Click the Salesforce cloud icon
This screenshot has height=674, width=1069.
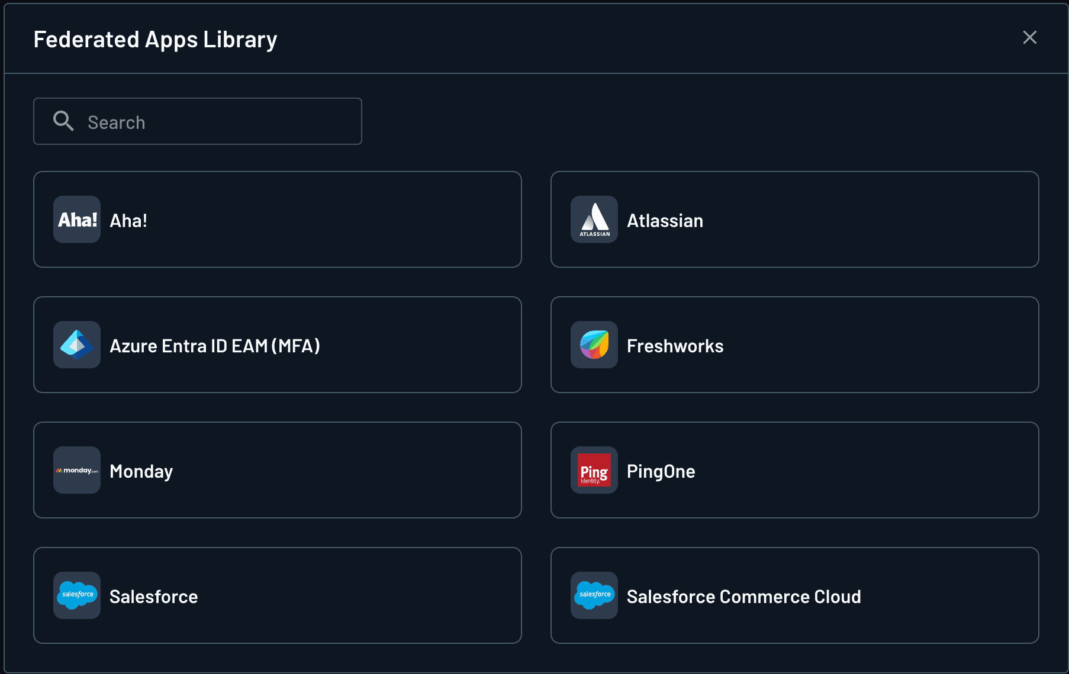(x=76, y=595)
